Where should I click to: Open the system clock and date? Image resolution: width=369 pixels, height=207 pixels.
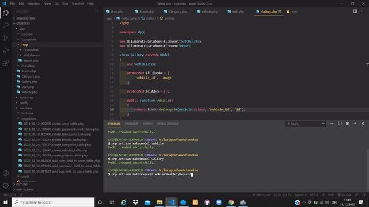(347, 202)
